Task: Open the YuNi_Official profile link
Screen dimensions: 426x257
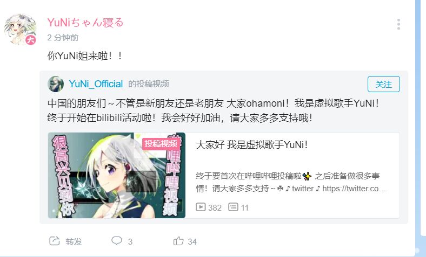Action: [96, 84]
